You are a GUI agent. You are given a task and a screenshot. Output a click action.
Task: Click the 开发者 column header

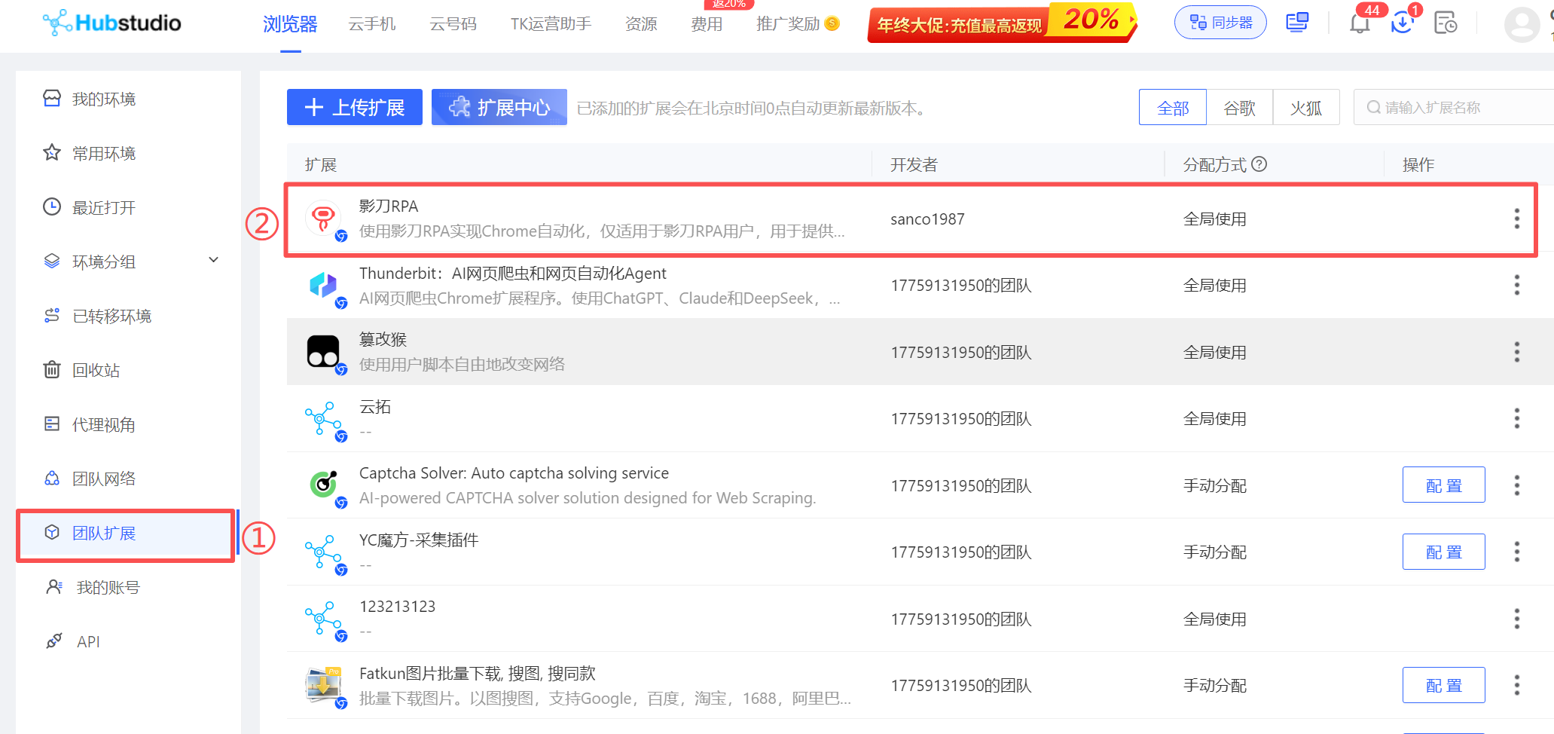pyautogui.click(x=914, y=164)
